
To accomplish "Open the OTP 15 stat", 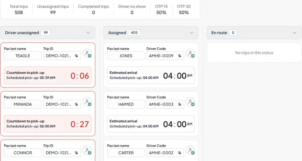I will pos(161,10).
